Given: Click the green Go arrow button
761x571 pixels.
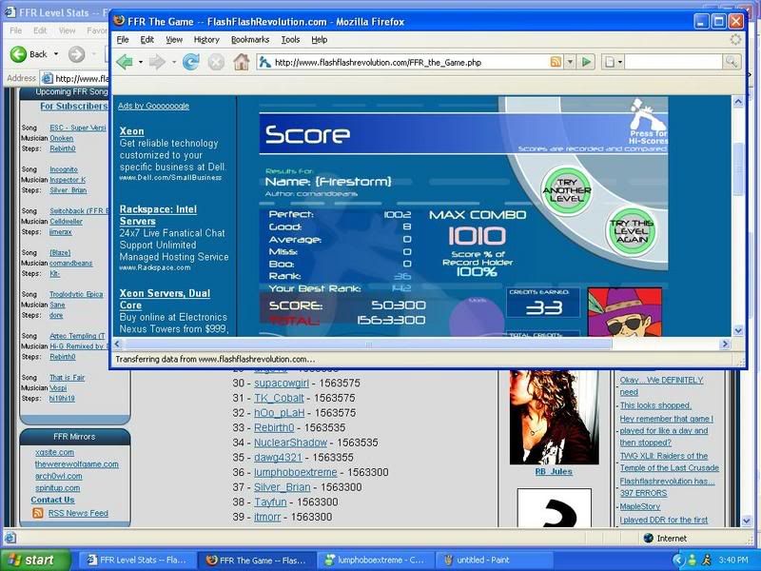Looking at the screenshot, I should tap(587, 62).
